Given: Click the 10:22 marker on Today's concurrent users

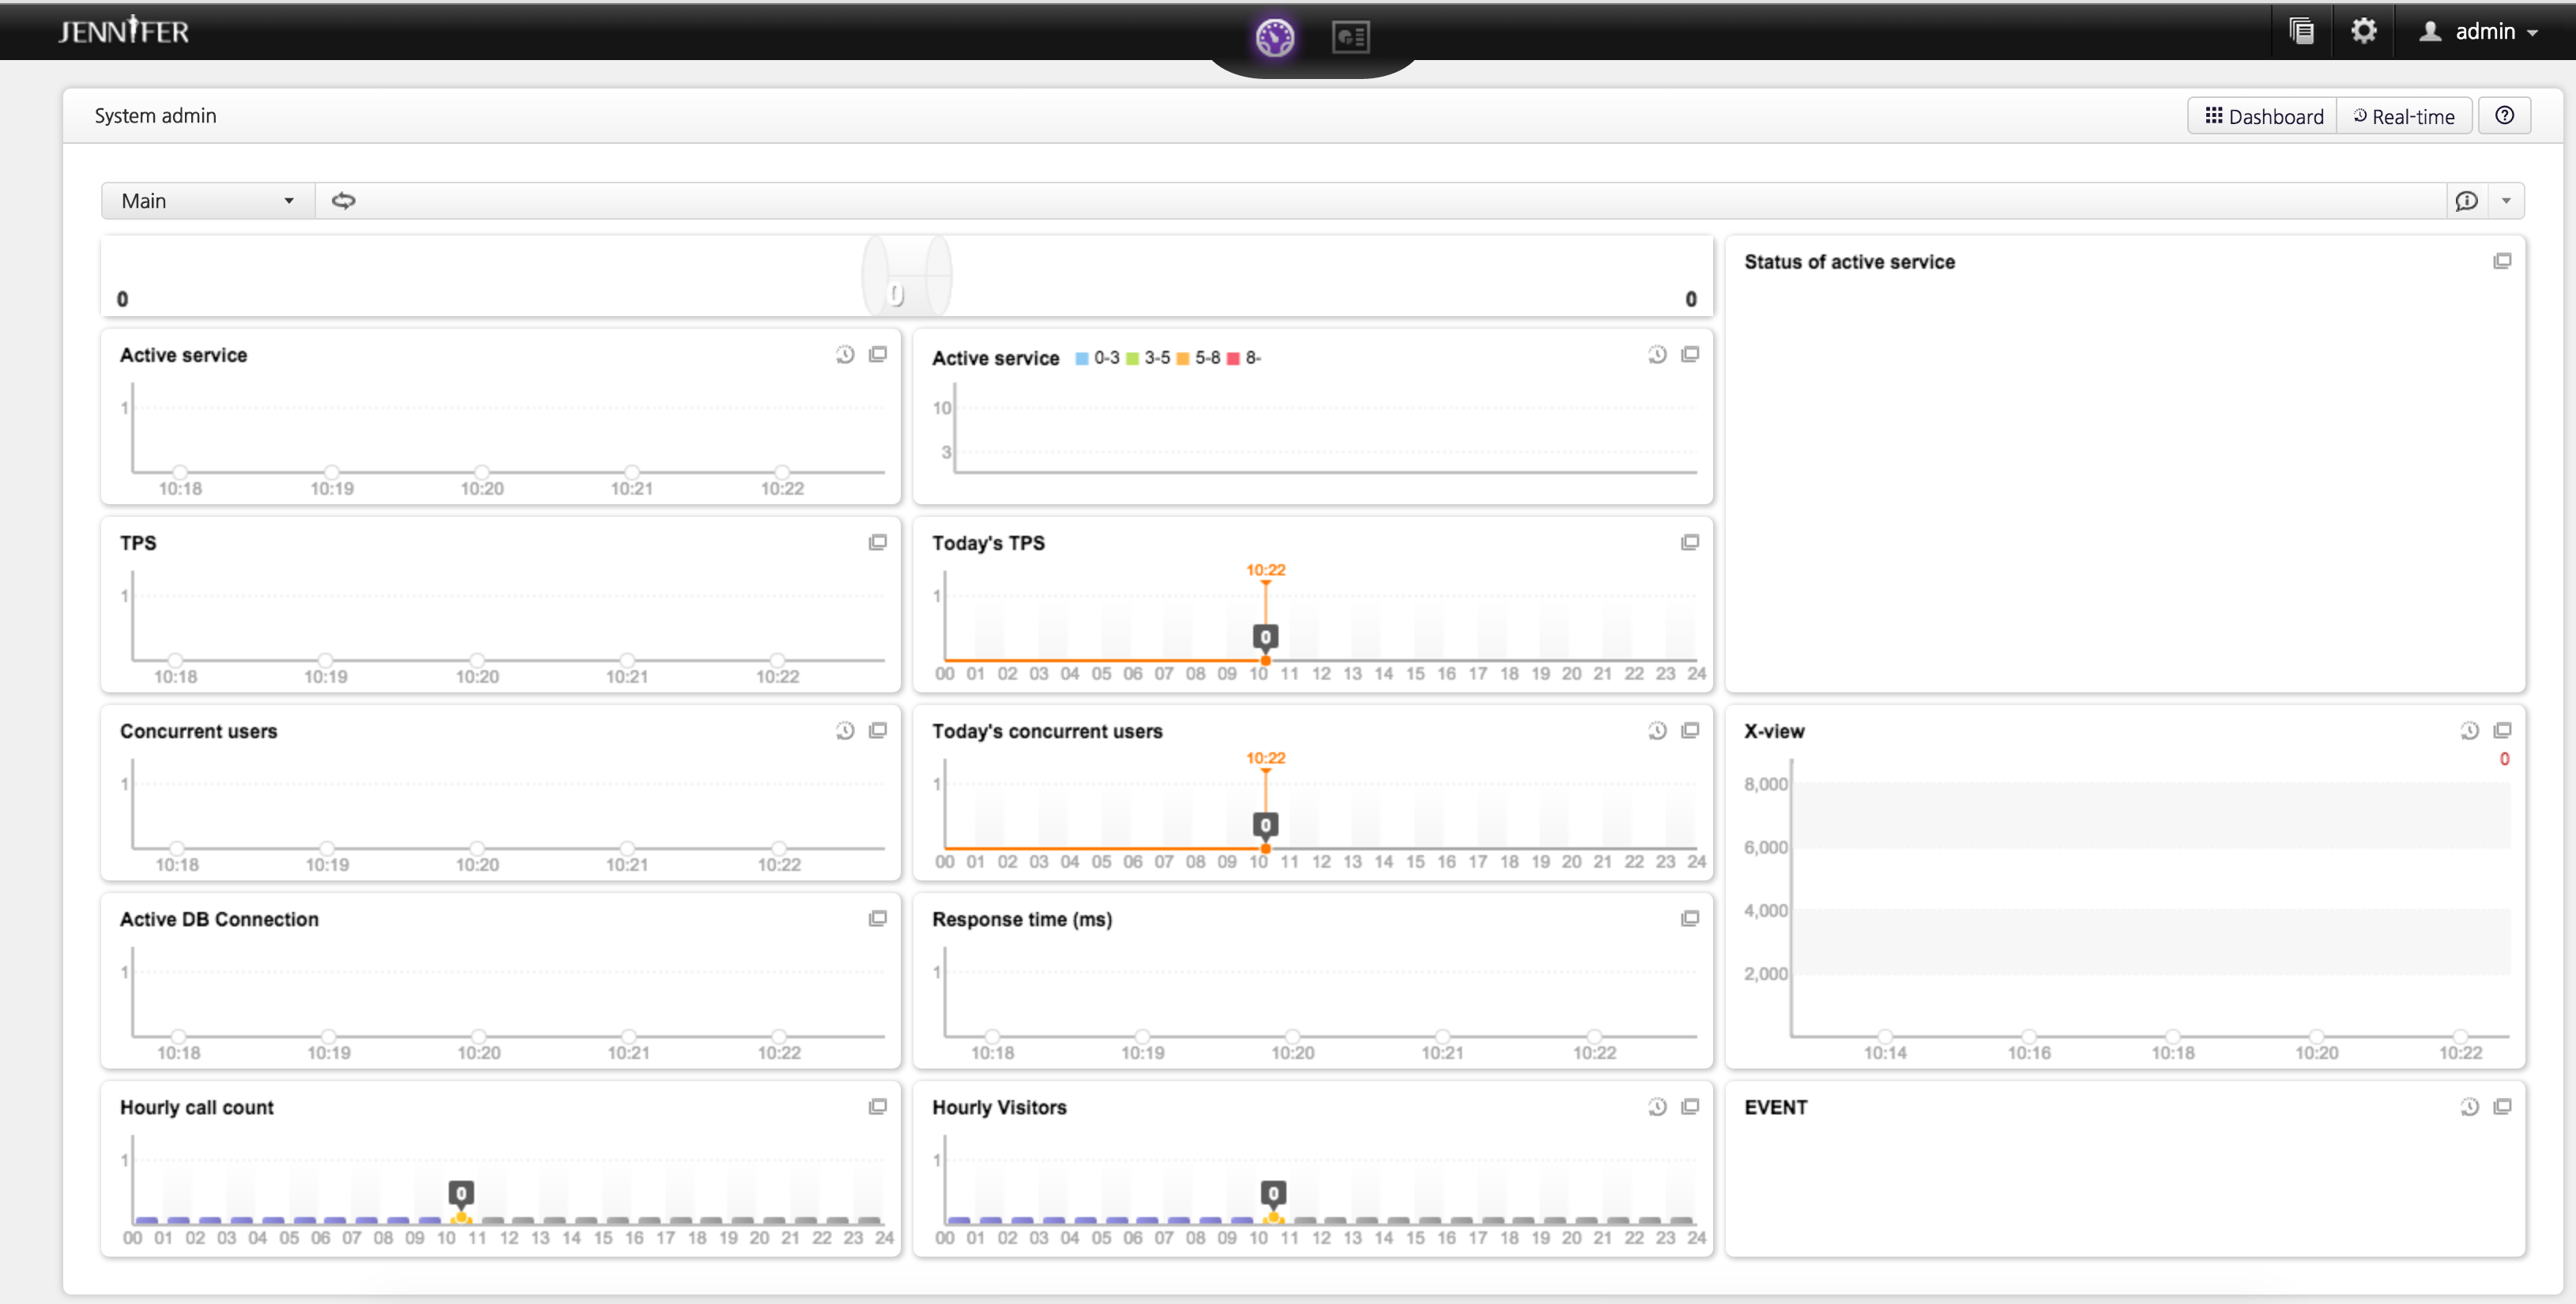Looking at the screenshot, I should coord(1265,758).
